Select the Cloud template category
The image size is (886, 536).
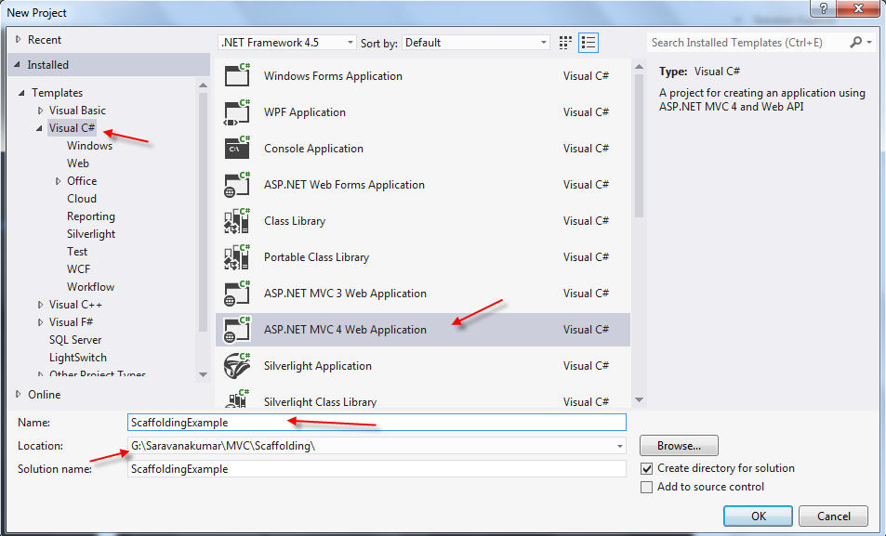(x=82, y=199)
